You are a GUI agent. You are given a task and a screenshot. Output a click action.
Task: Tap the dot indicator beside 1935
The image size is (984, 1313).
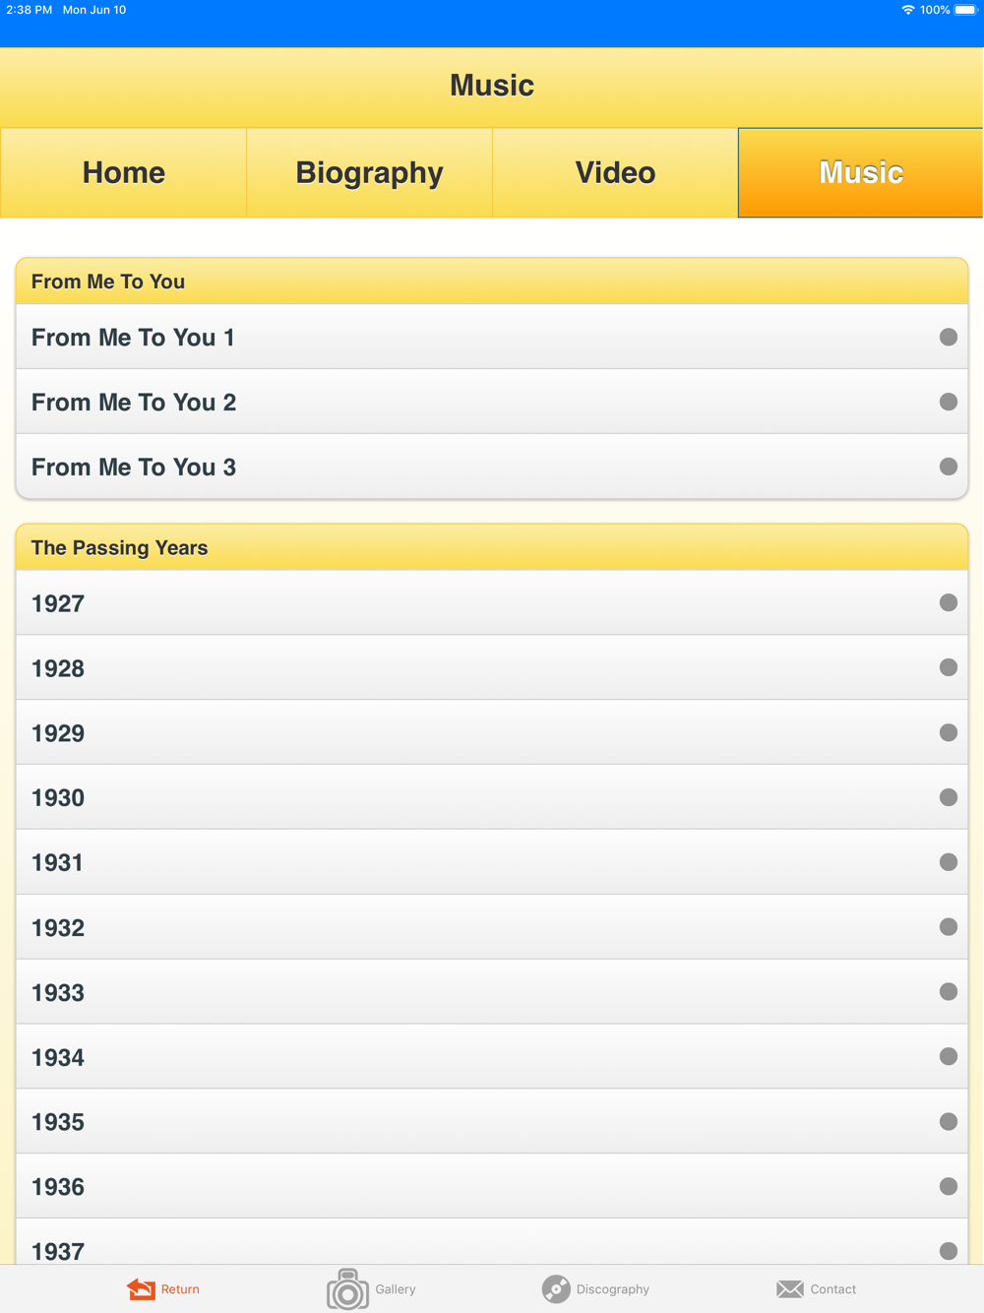(949, 1121)
